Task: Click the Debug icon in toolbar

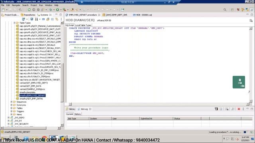Action: coord(51,10)
